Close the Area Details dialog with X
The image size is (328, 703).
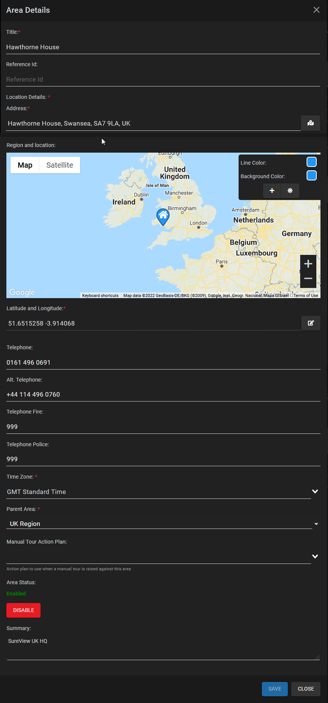pos(316,10)
